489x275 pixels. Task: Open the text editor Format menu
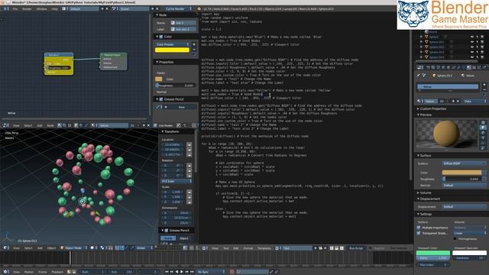pos(248,248)
